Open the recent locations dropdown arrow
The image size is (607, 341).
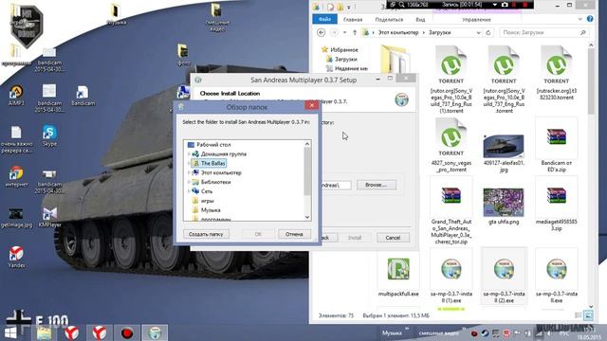(x=344, y=32)
